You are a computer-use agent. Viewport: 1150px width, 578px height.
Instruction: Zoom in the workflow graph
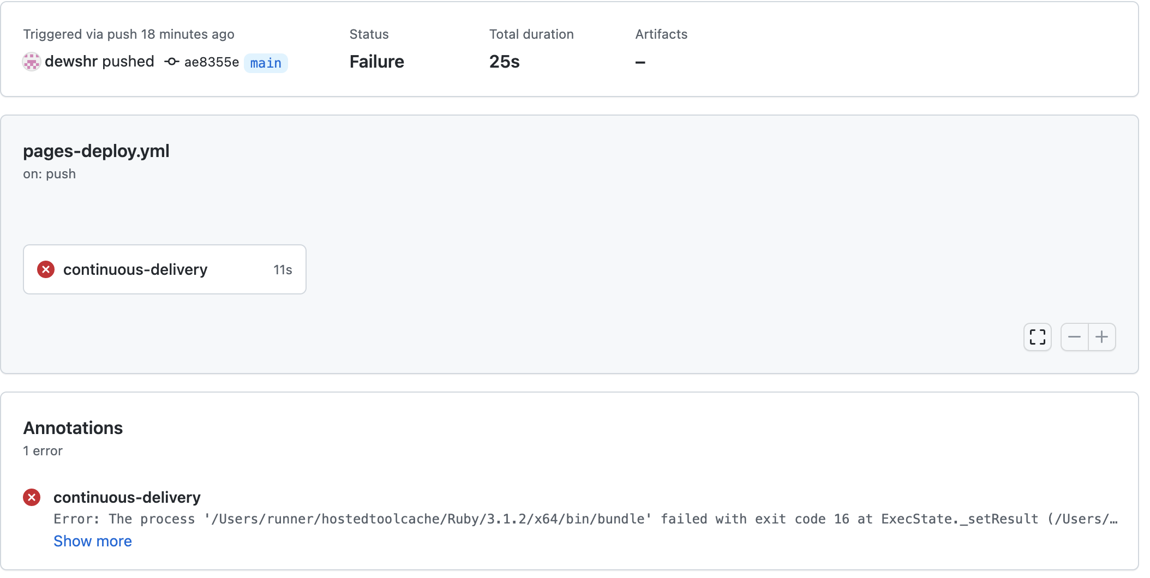1102,337
